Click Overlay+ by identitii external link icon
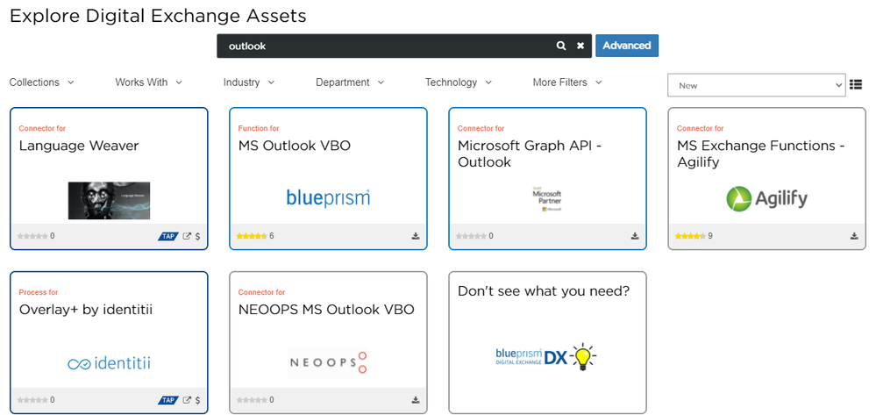Image resolution: width=876 pixels, height=415 pixels. coord(187,400)
